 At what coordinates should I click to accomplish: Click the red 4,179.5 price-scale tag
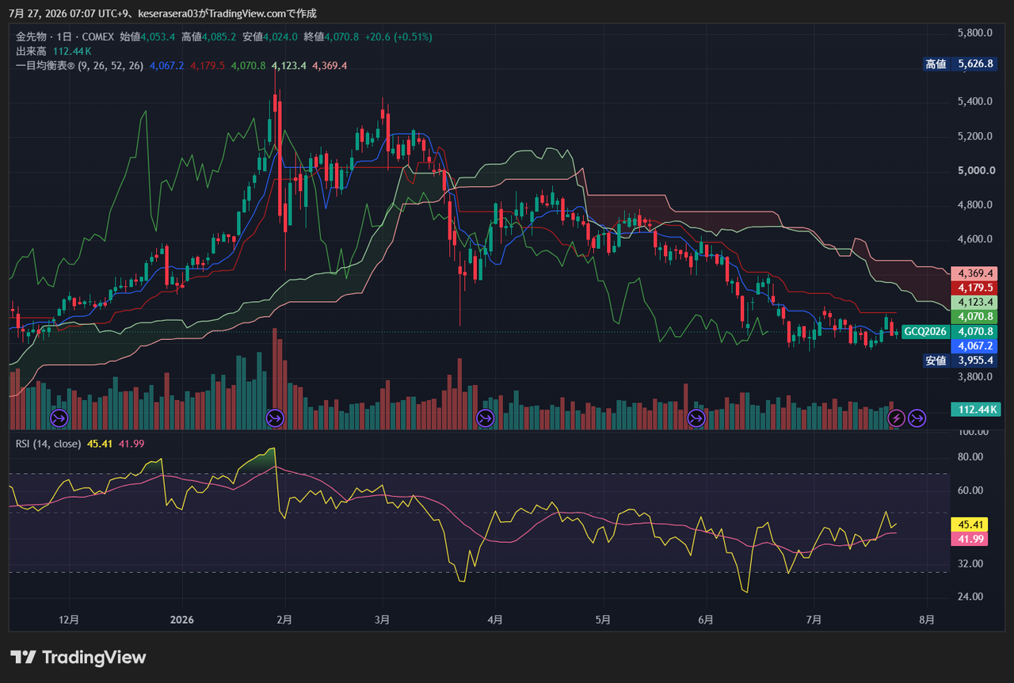tap(974, 288)
